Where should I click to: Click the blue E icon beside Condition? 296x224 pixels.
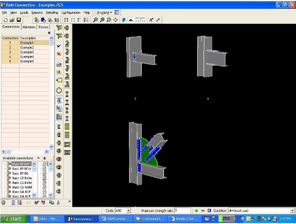(209, 210)
